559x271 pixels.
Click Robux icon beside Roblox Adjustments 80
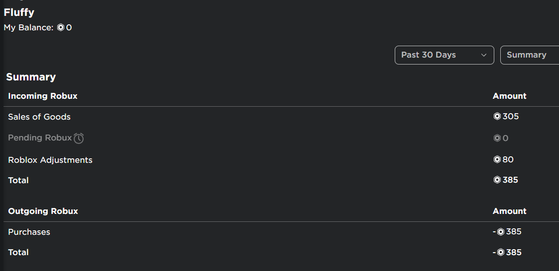[497, 159]
